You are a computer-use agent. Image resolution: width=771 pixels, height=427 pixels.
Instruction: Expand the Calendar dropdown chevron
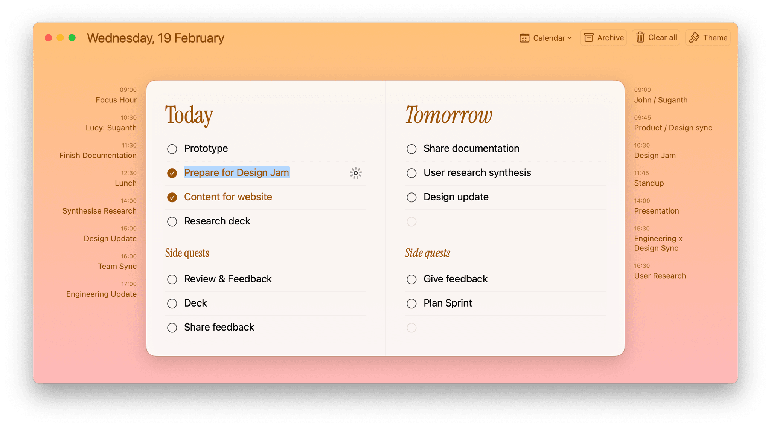570,38
